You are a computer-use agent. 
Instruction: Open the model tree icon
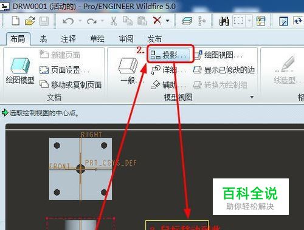(202, 21)
